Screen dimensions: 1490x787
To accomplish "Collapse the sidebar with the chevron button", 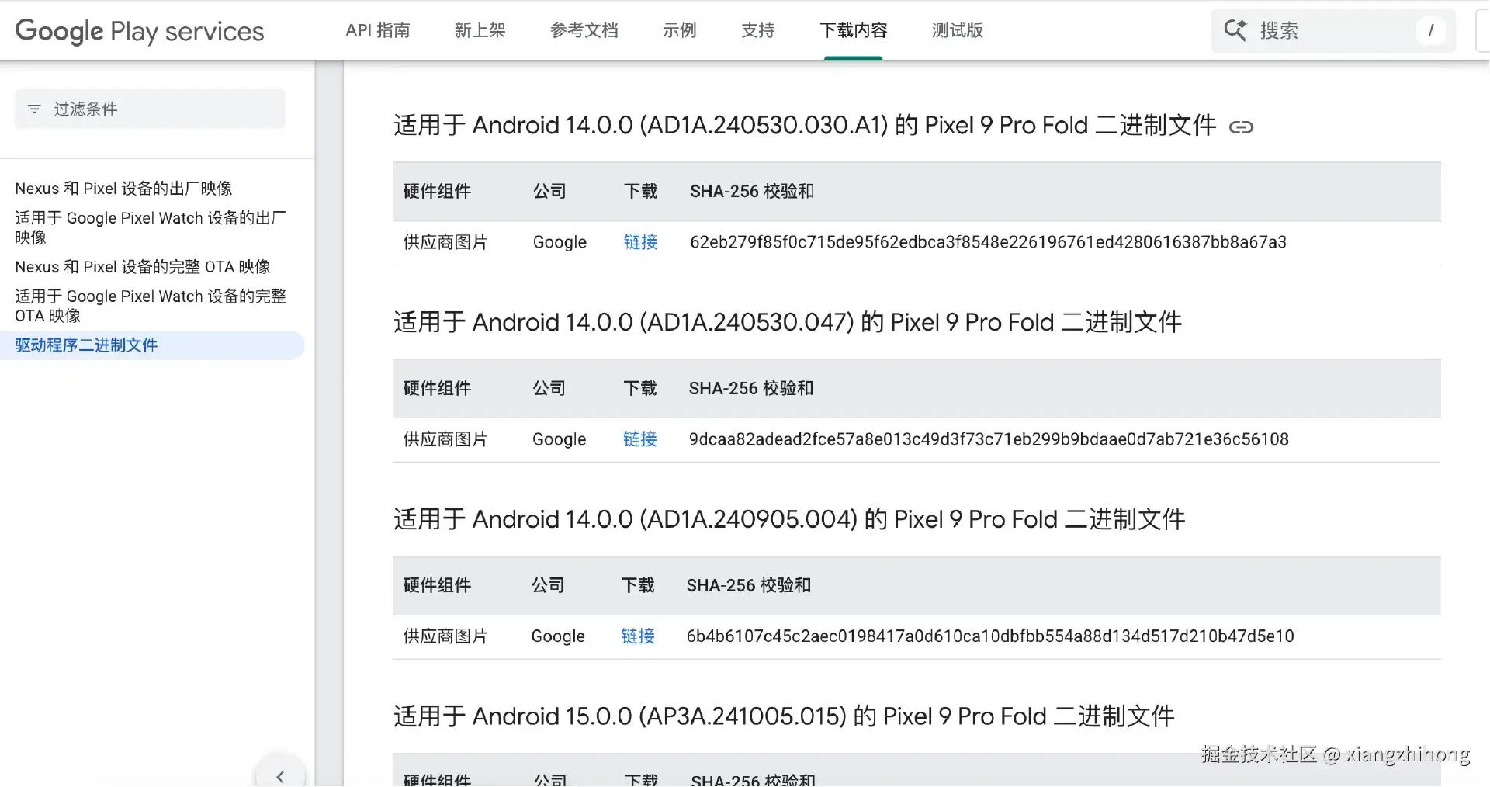I will (x=280, y=776).
